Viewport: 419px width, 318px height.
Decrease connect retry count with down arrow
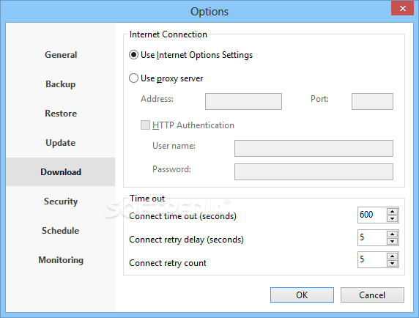(392, 263)
